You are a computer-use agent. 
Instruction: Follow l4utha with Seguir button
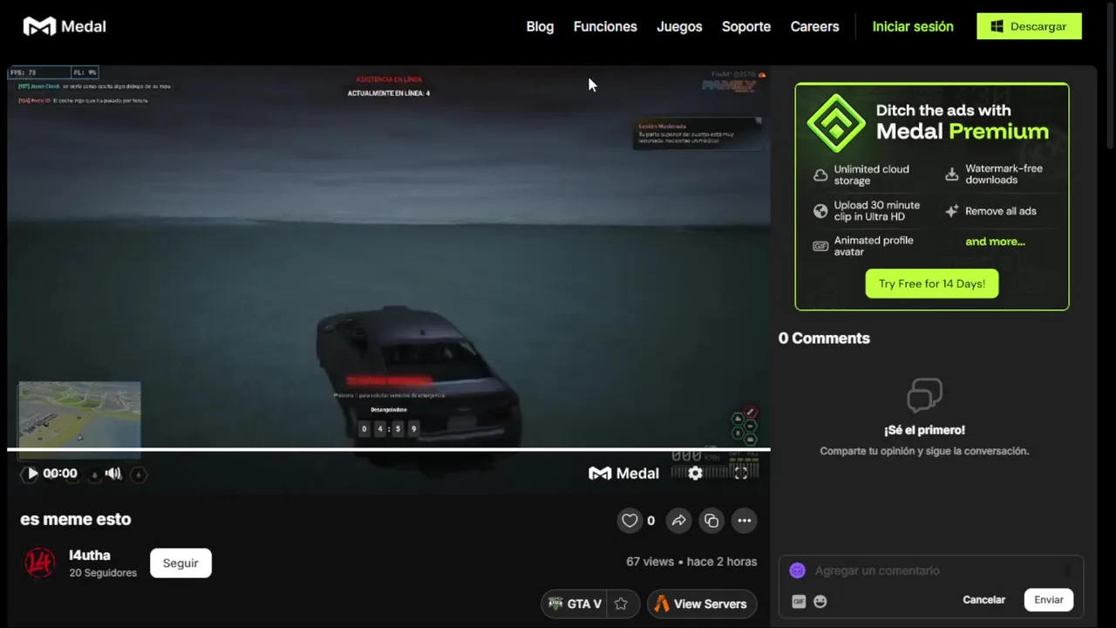(180, 563)
